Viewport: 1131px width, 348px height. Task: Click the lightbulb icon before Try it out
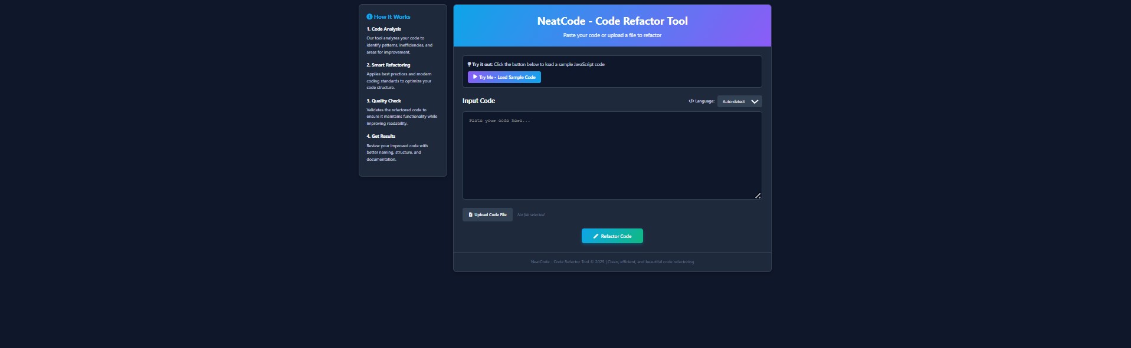pos(469,64)
